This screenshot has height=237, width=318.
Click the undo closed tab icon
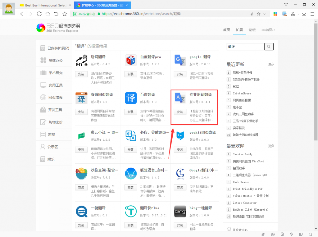[x=56, y=14]
